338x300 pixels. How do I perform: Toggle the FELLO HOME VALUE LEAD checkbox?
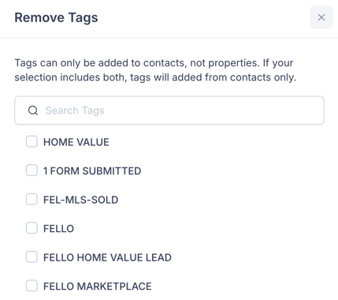[x=32, y=257]
